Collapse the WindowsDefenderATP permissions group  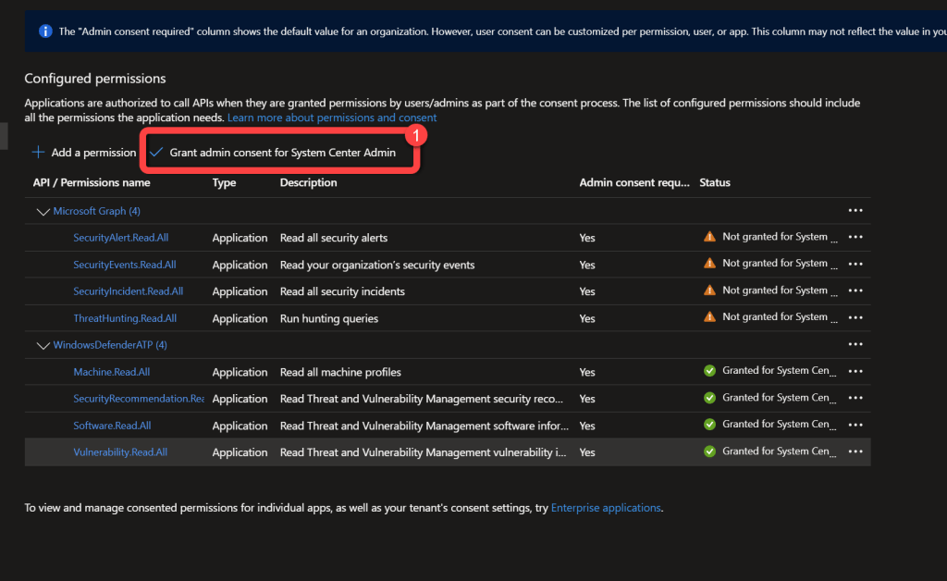pyautogui.click(x=42, y=345)
